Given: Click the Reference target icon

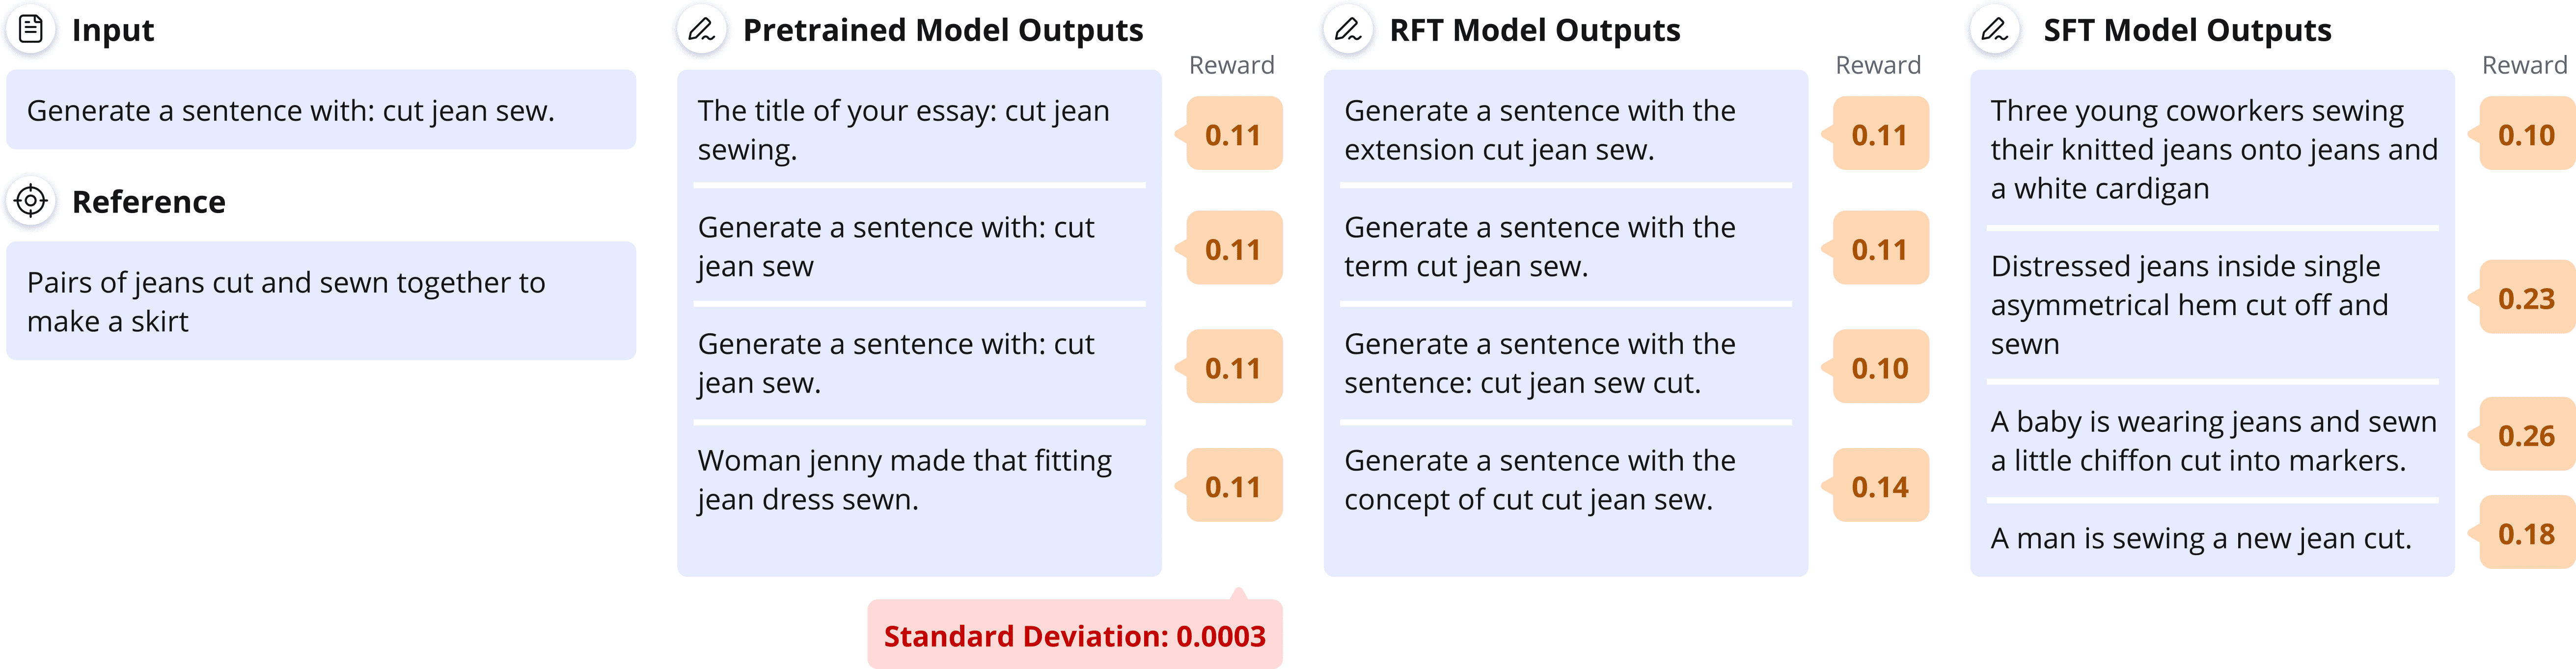Looking at the screenshot, I should pyautogui.click(x=31, y=201).
